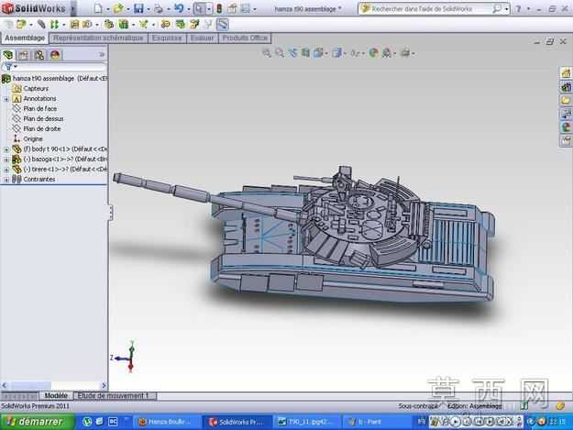Toggle the Section View tool

click(305, 53)
